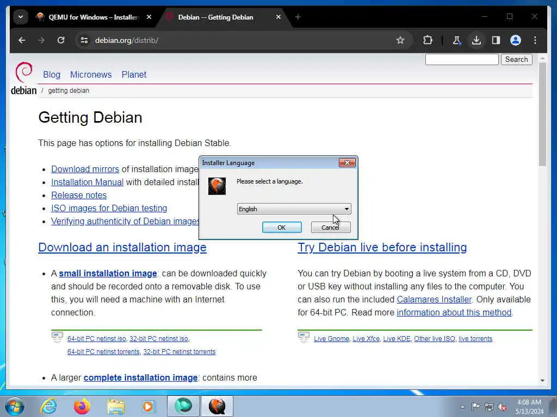Open the live torrents link
The image size is (557, 417).
(475, 339)
